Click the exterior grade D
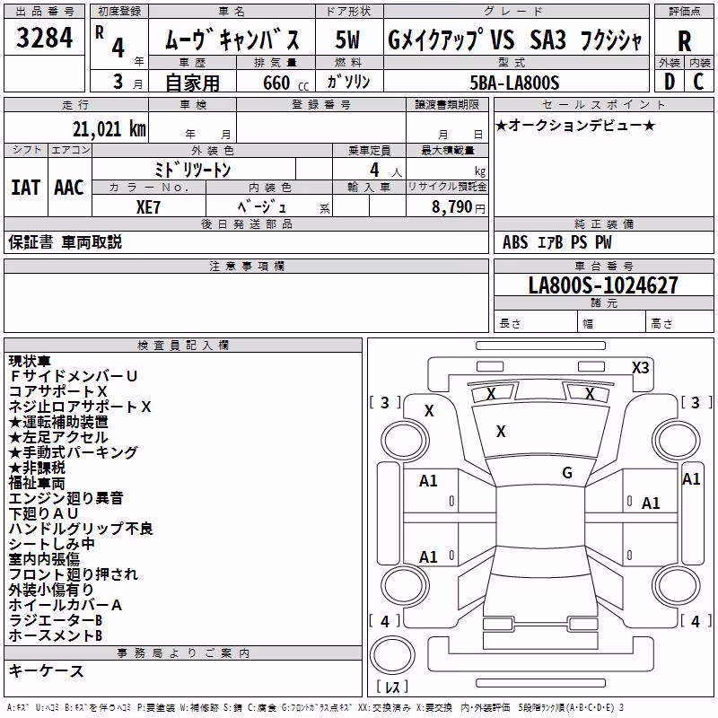Screen dimensions: 718x718 670,82
